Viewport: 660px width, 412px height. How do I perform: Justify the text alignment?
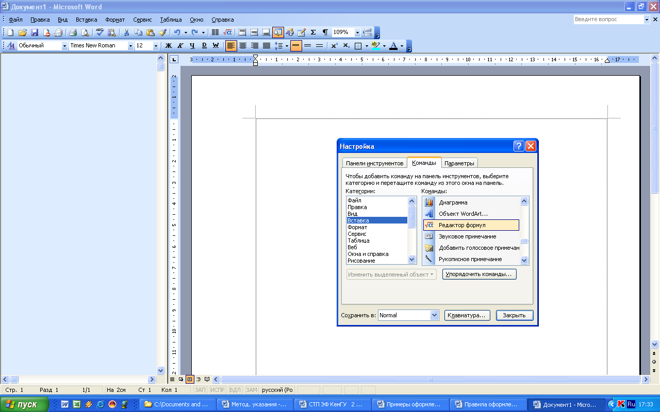tap(267, 46)
